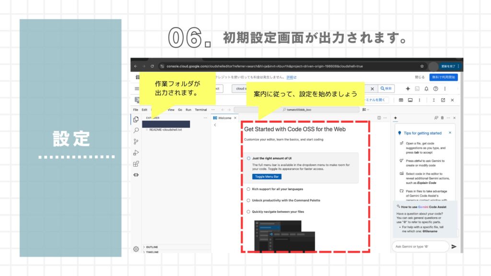Open the layout customization dropdown beside the command center
Screen dimensions: 491x276
[x=365, y=110]
